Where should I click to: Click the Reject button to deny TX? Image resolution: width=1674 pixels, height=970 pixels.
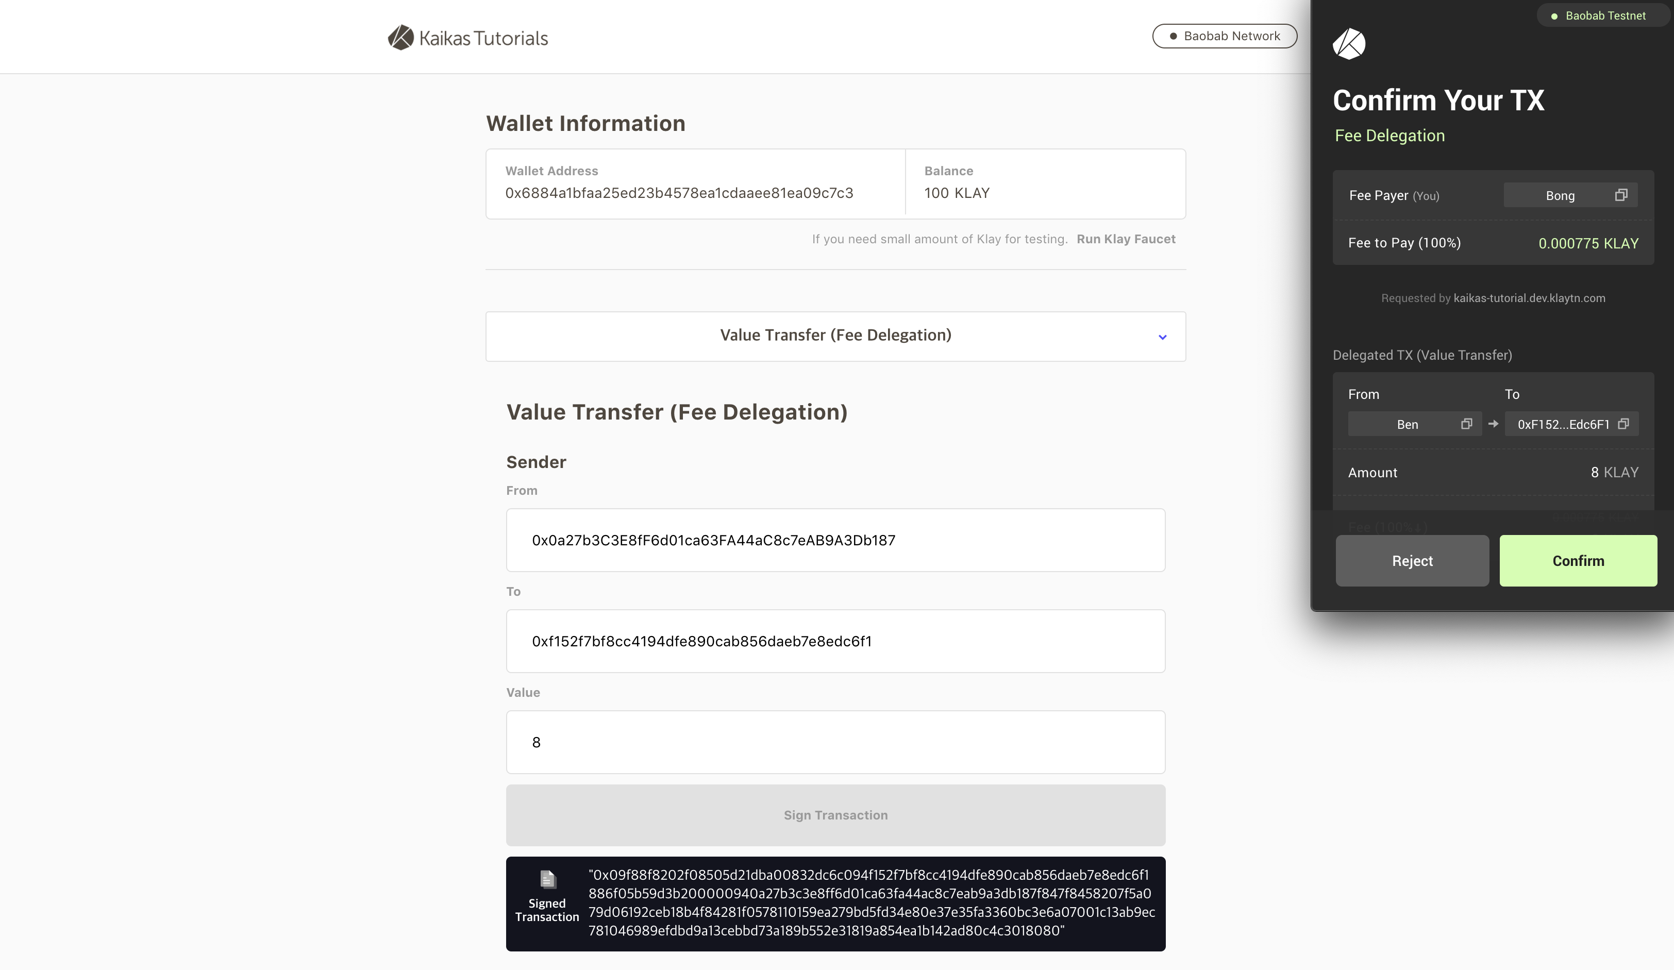point(1413,560)
